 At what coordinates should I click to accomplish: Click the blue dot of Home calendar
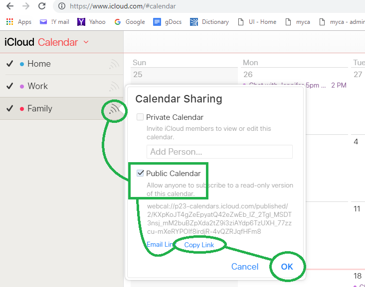(x=22, y=64)
